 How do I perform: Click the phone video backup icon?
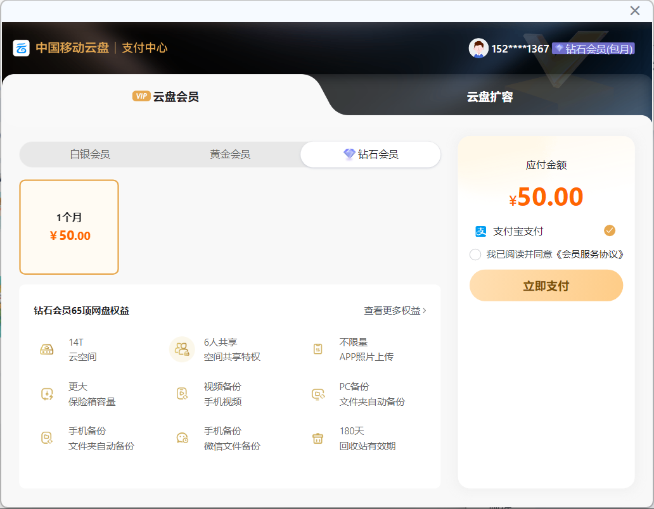click(183, 394)
